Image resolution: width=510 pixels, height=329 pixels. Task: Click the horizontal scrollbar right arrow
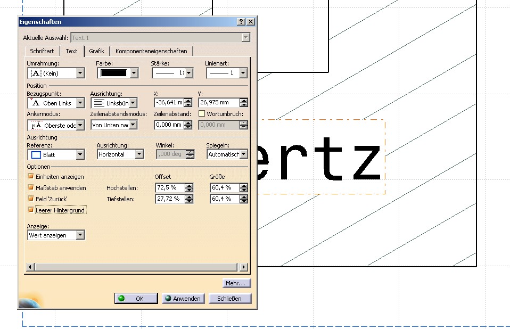pos(244,267)
